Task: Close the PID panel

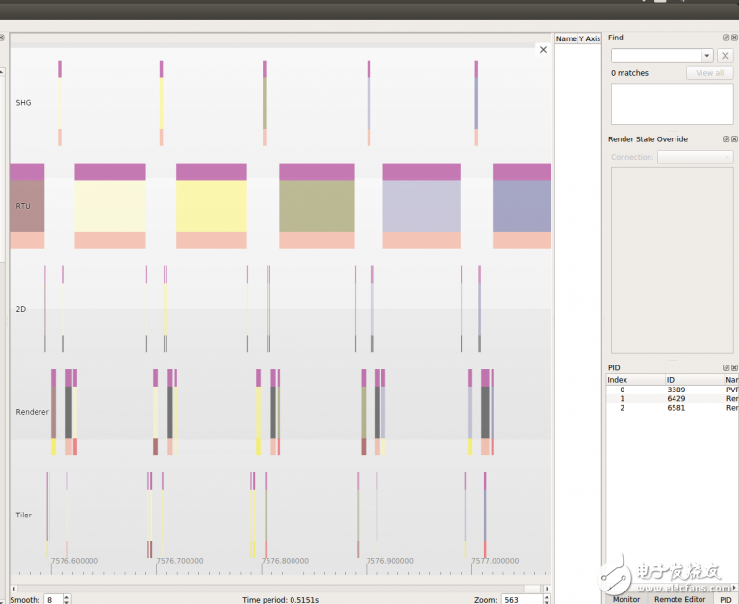Action: coord(733,368)
